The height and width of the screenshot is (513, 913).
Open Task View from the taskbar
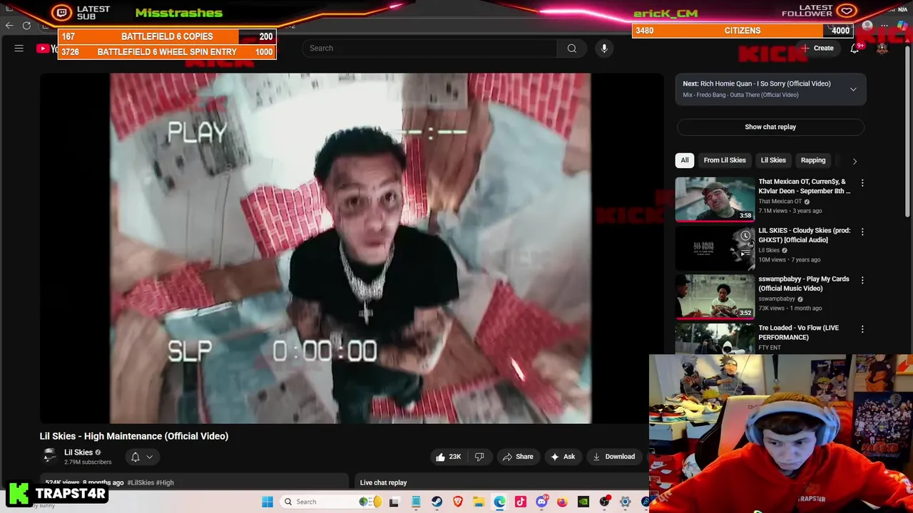394,502
